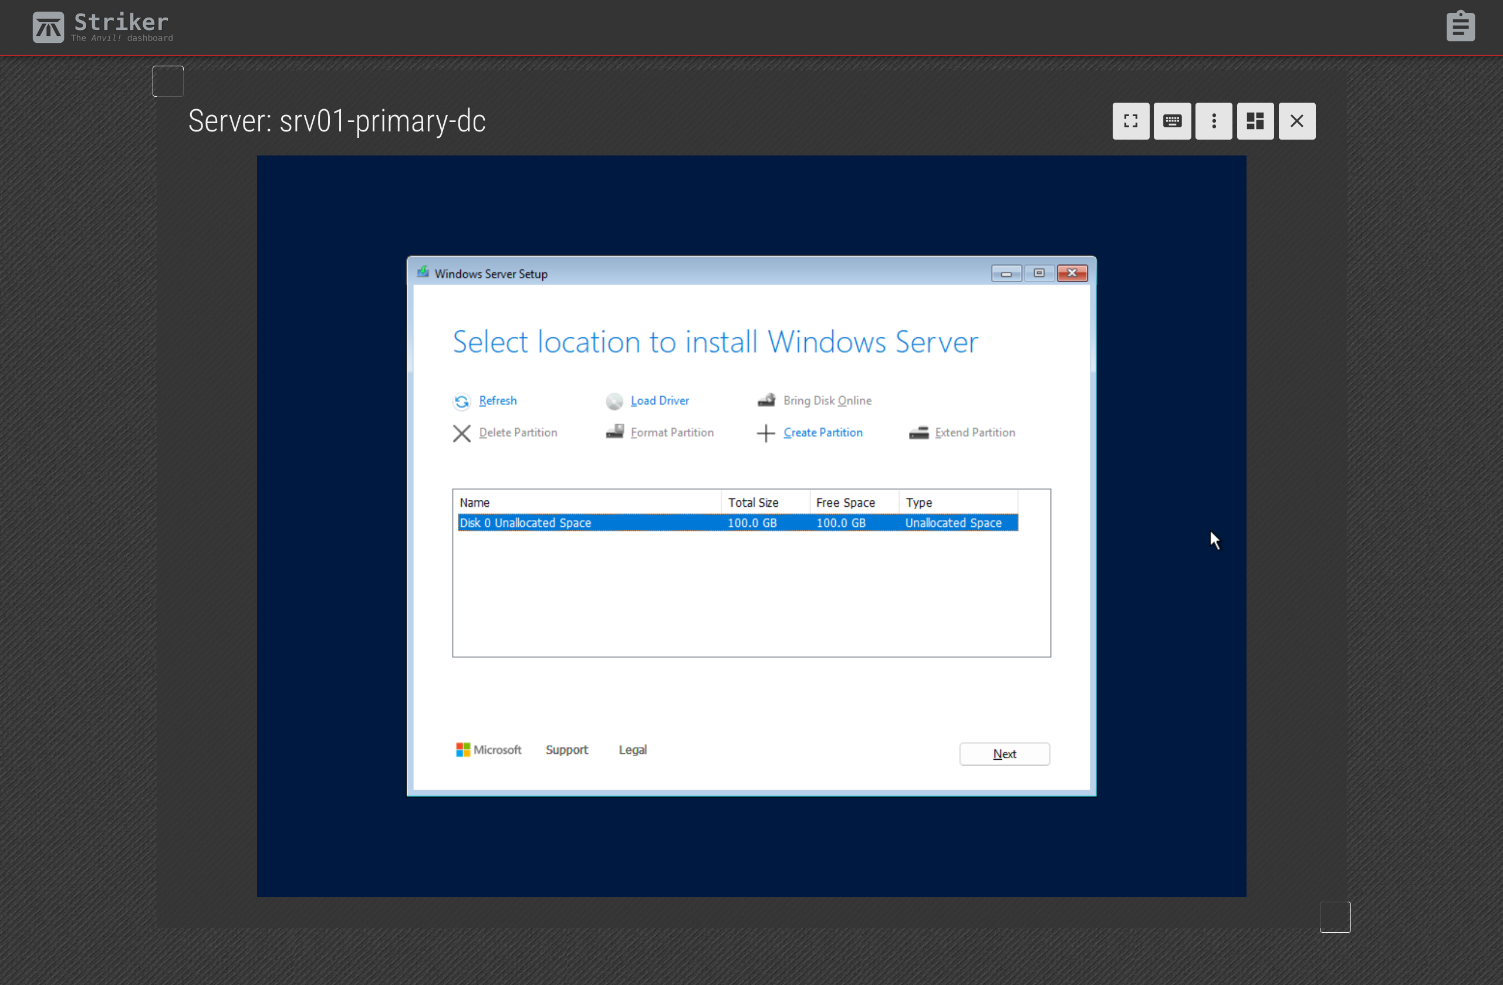The height and width of the screenshot is (985, 1503).
Task: Click the 100.0 GB Total Size cell
Action: point(752,523)
